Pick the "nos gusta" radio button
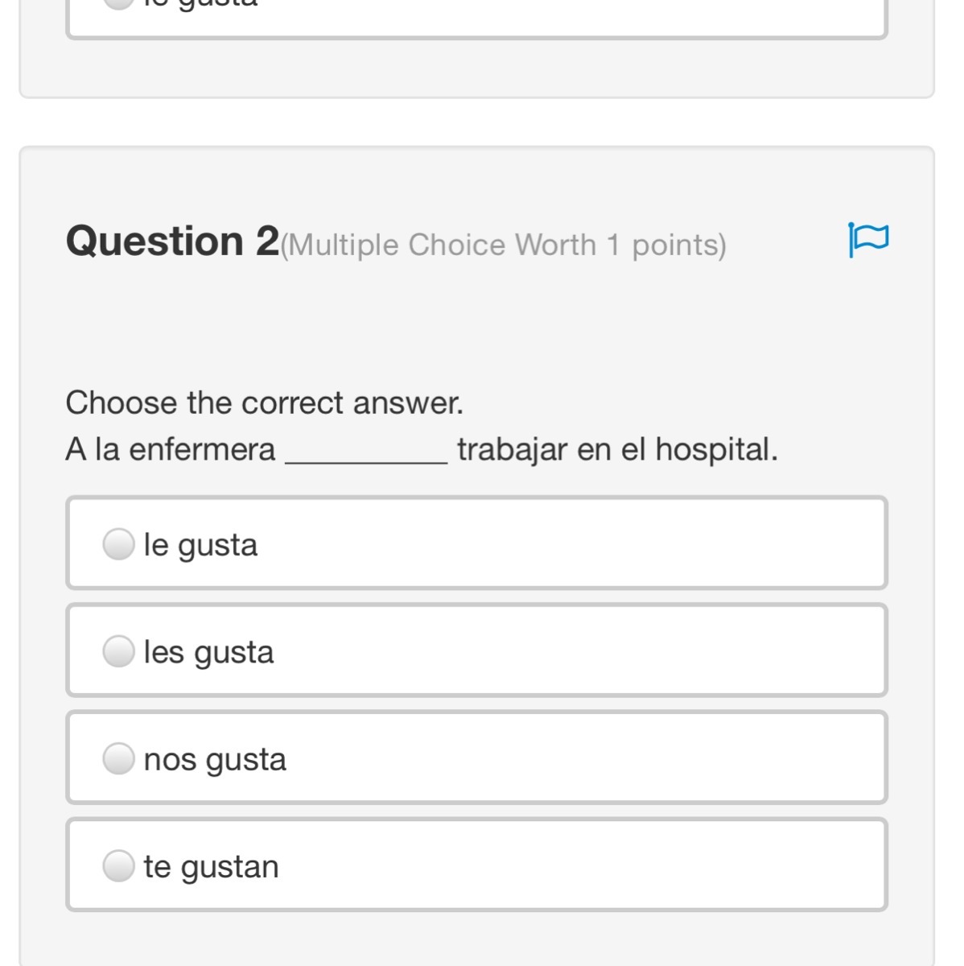The width and height of the screenshot is (964, 966). point(118,758)
